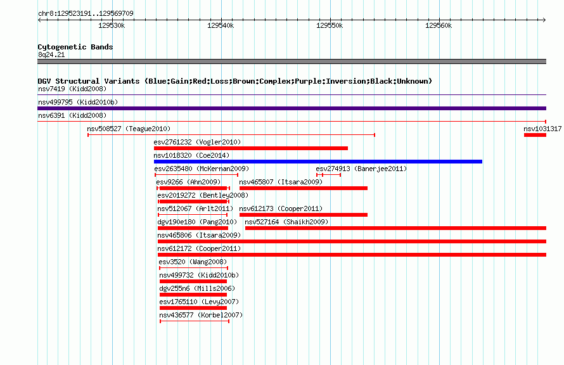Click the 129540k ruler label

[221, 25]
